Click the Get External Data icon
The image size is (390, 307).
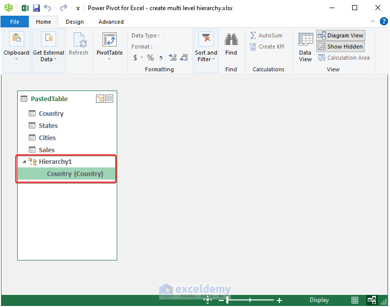(x=48, y=38)
